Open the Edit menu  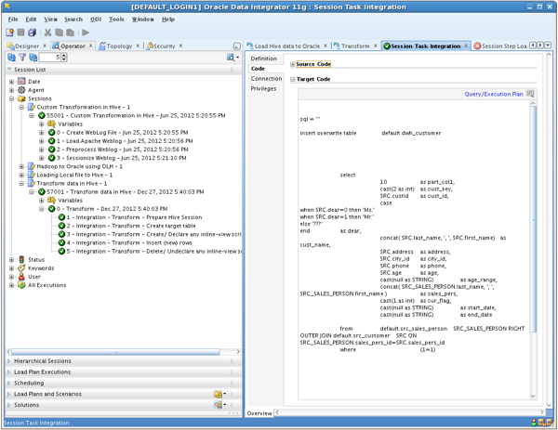click(31, 20)
